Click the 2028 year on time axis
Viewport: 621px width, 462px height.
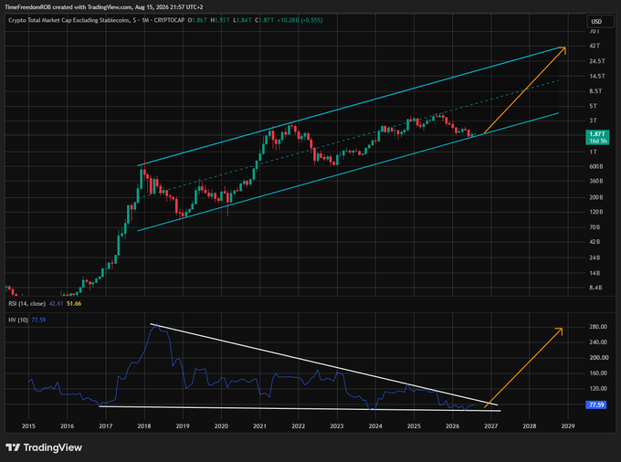pos(530,426)
